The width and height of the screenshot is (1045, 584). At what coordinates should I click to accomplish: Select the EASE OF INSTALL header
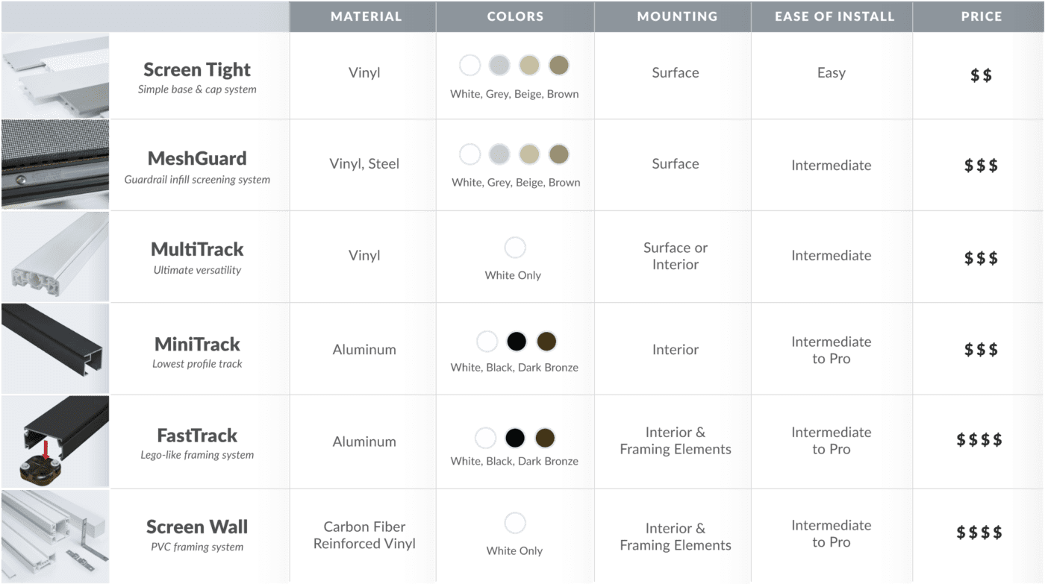point(835,16)
